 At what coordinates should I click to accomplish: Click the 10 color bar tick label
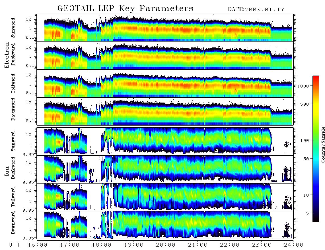point(306,195)
